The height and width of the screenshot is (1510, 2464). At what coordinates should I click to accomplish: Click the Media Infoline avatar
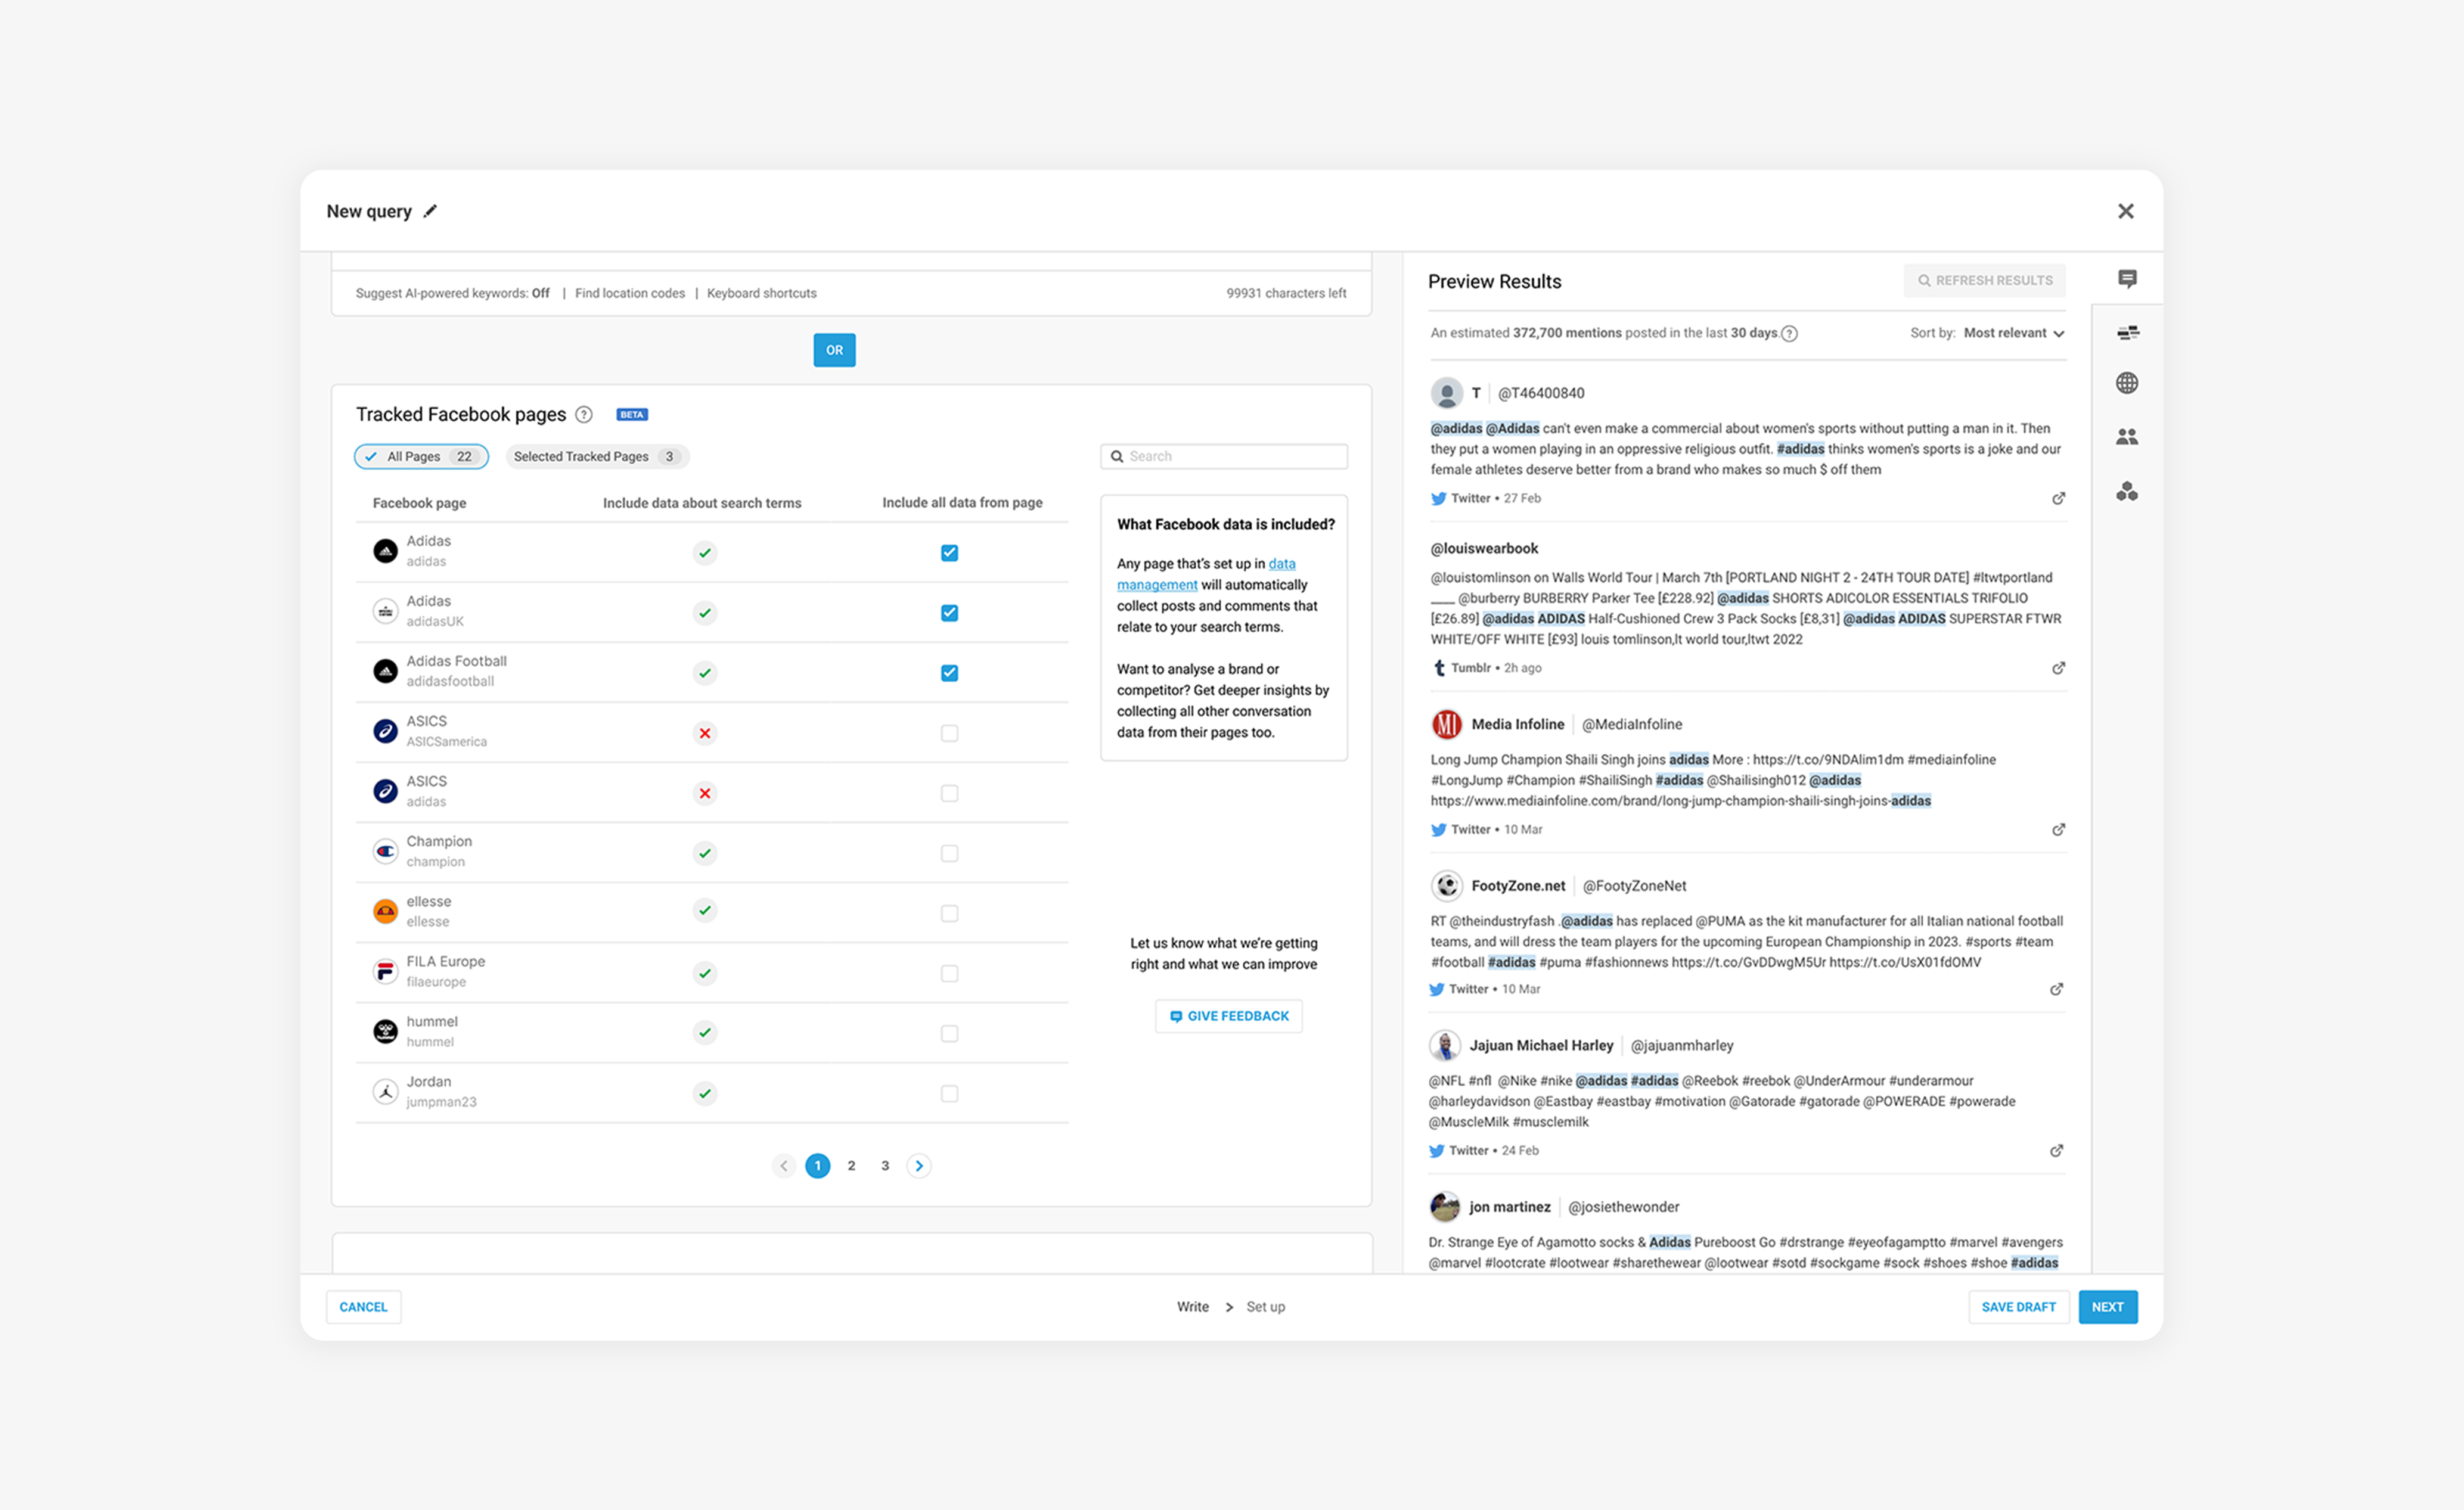click(1446, 724)
